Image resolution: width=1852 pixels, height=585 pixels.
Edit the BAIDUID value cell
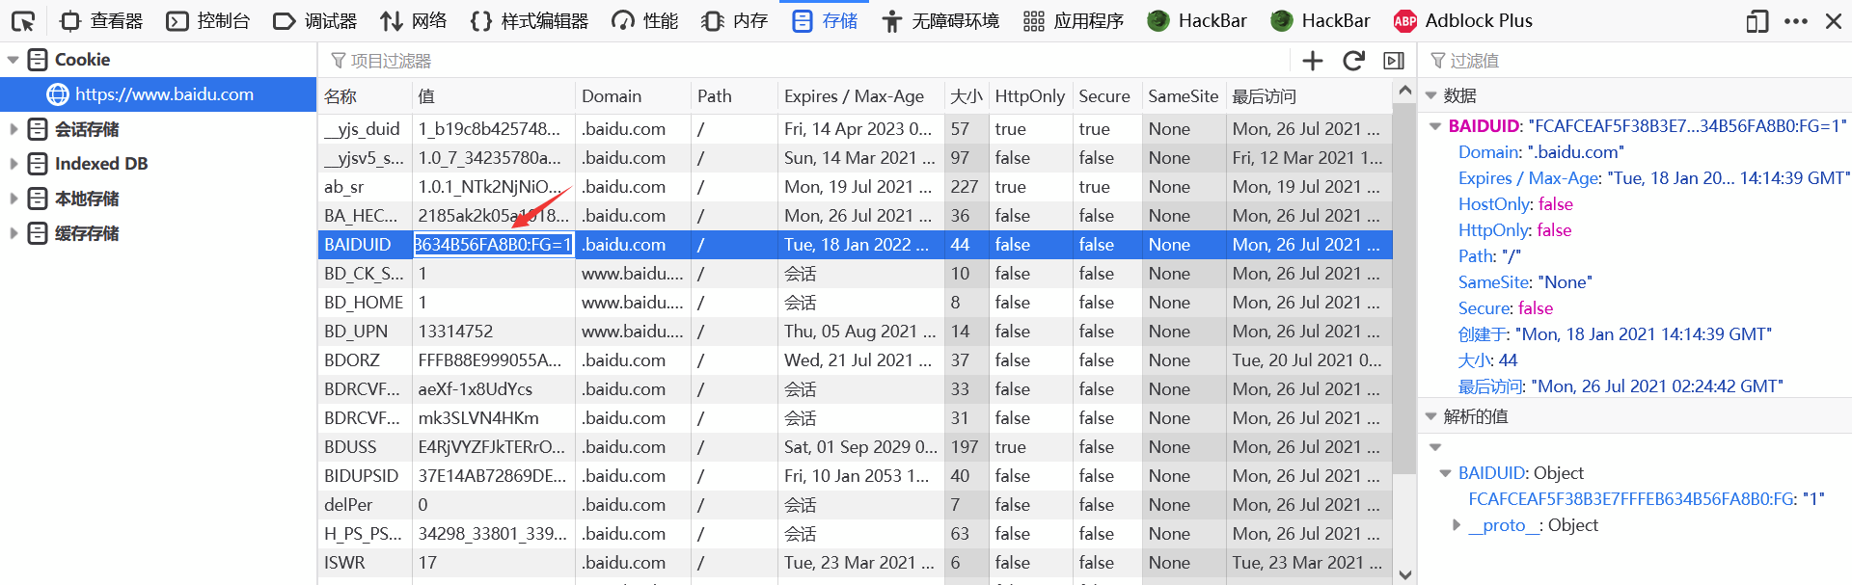tap(493, 245)
